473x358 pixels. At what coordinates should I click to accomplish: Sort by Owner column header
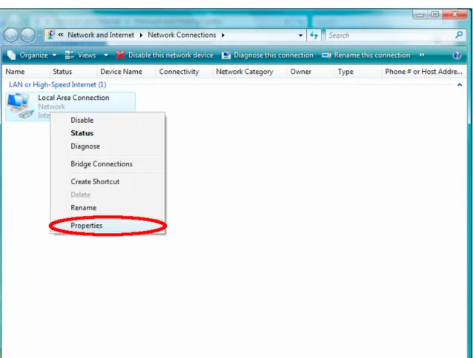(311, 72)
